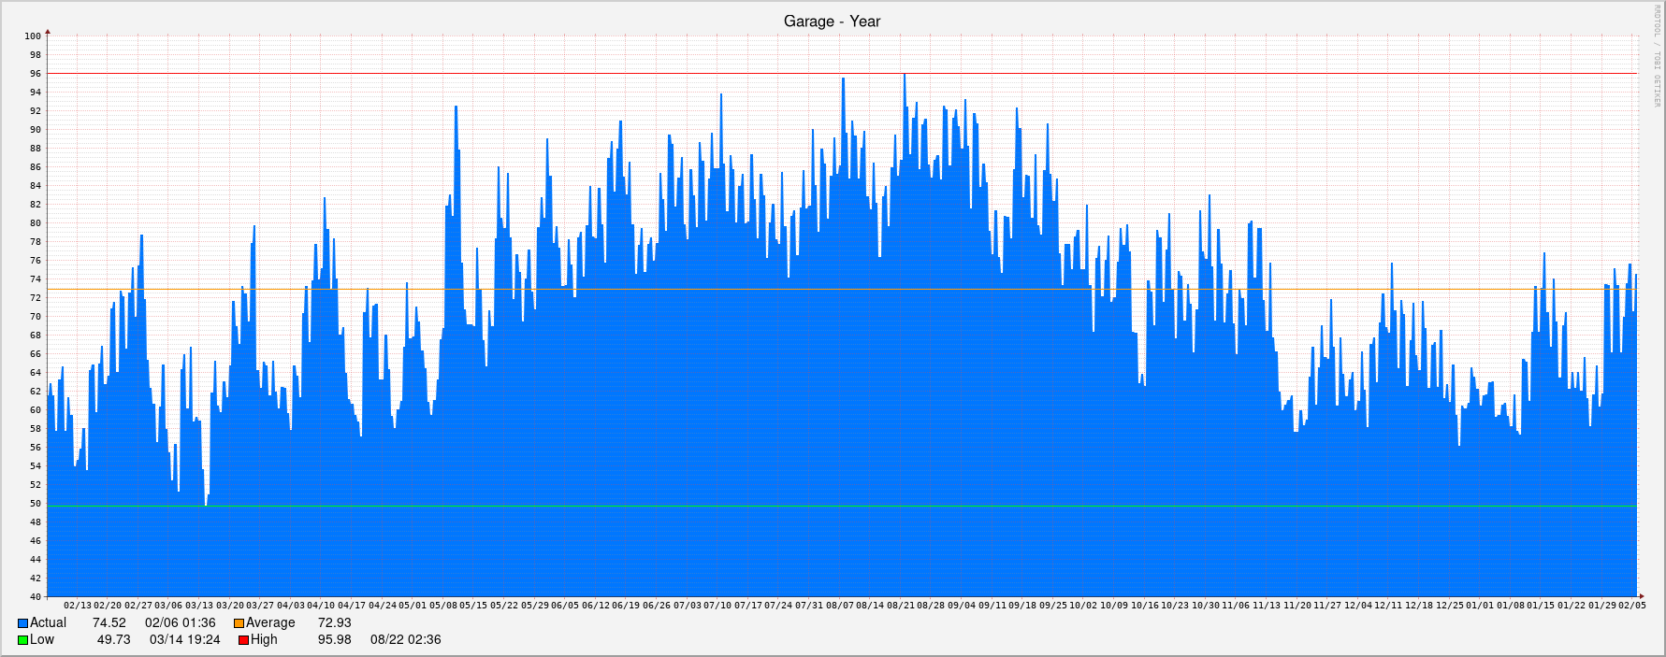The image size is (1666, 657).
Task: Select the Average value 72.93
Action: [x=334, y=623]
